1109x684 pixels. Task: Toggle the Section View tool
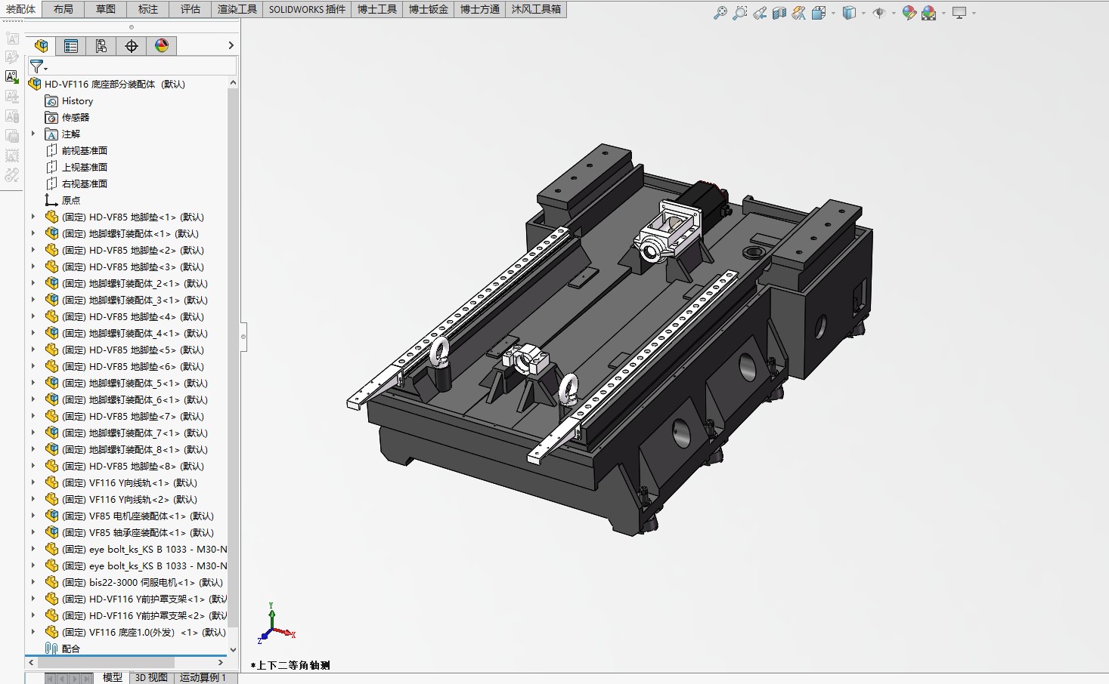(779, 13)
